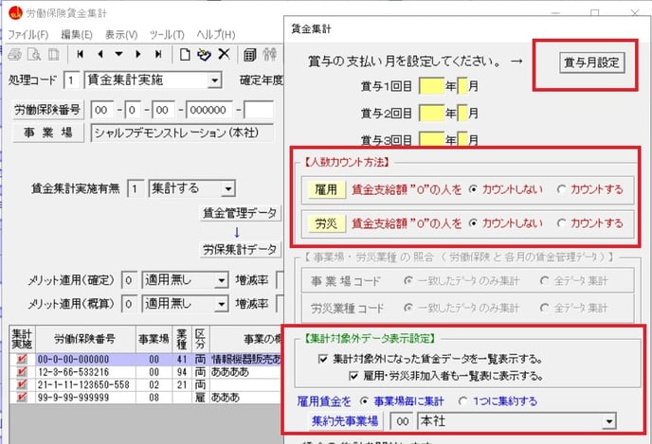
Task: Toggle check mark in row 21-1-11-123650-558
Action: (x=22, y=384)
